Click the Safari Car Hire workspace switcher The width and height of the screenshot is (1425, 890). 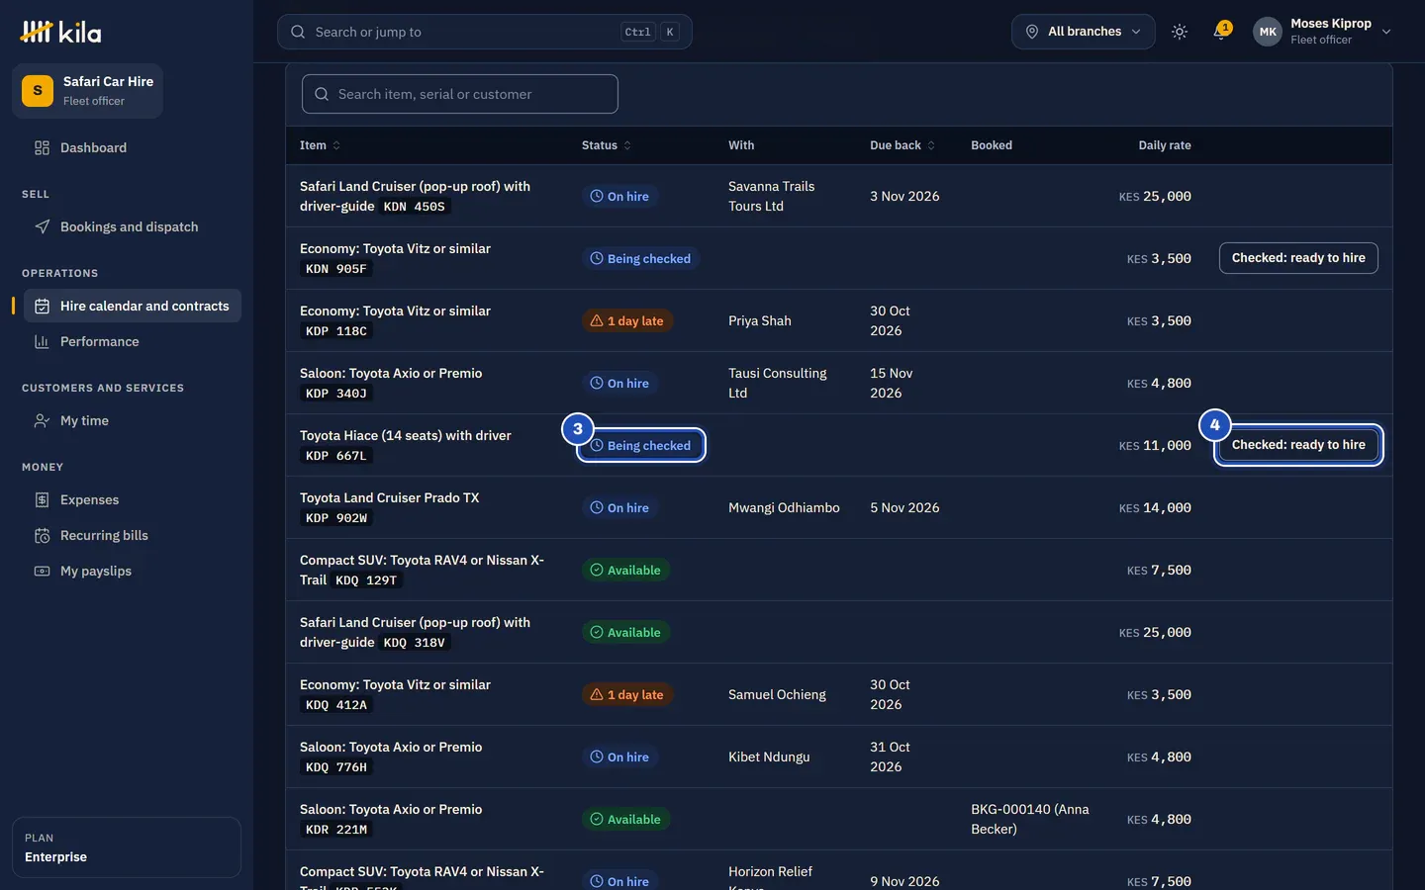coord(87,91)
